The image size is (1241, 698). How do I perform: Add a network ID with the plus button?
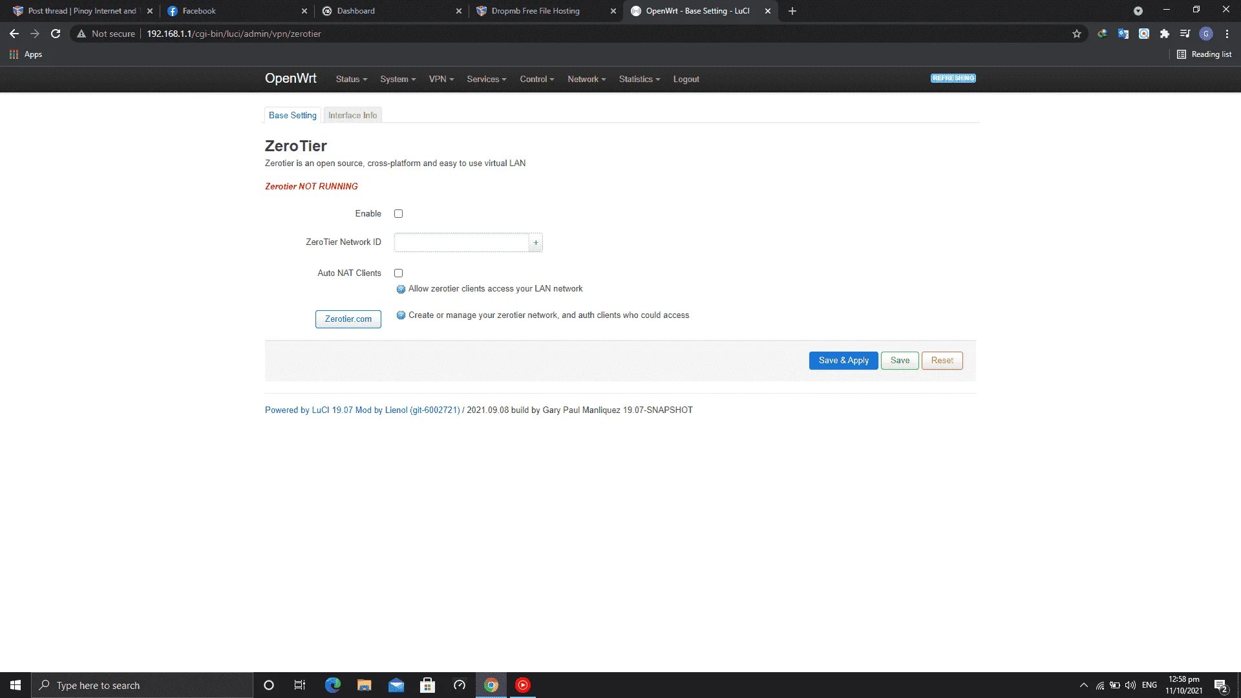click(x=536, y=242)
